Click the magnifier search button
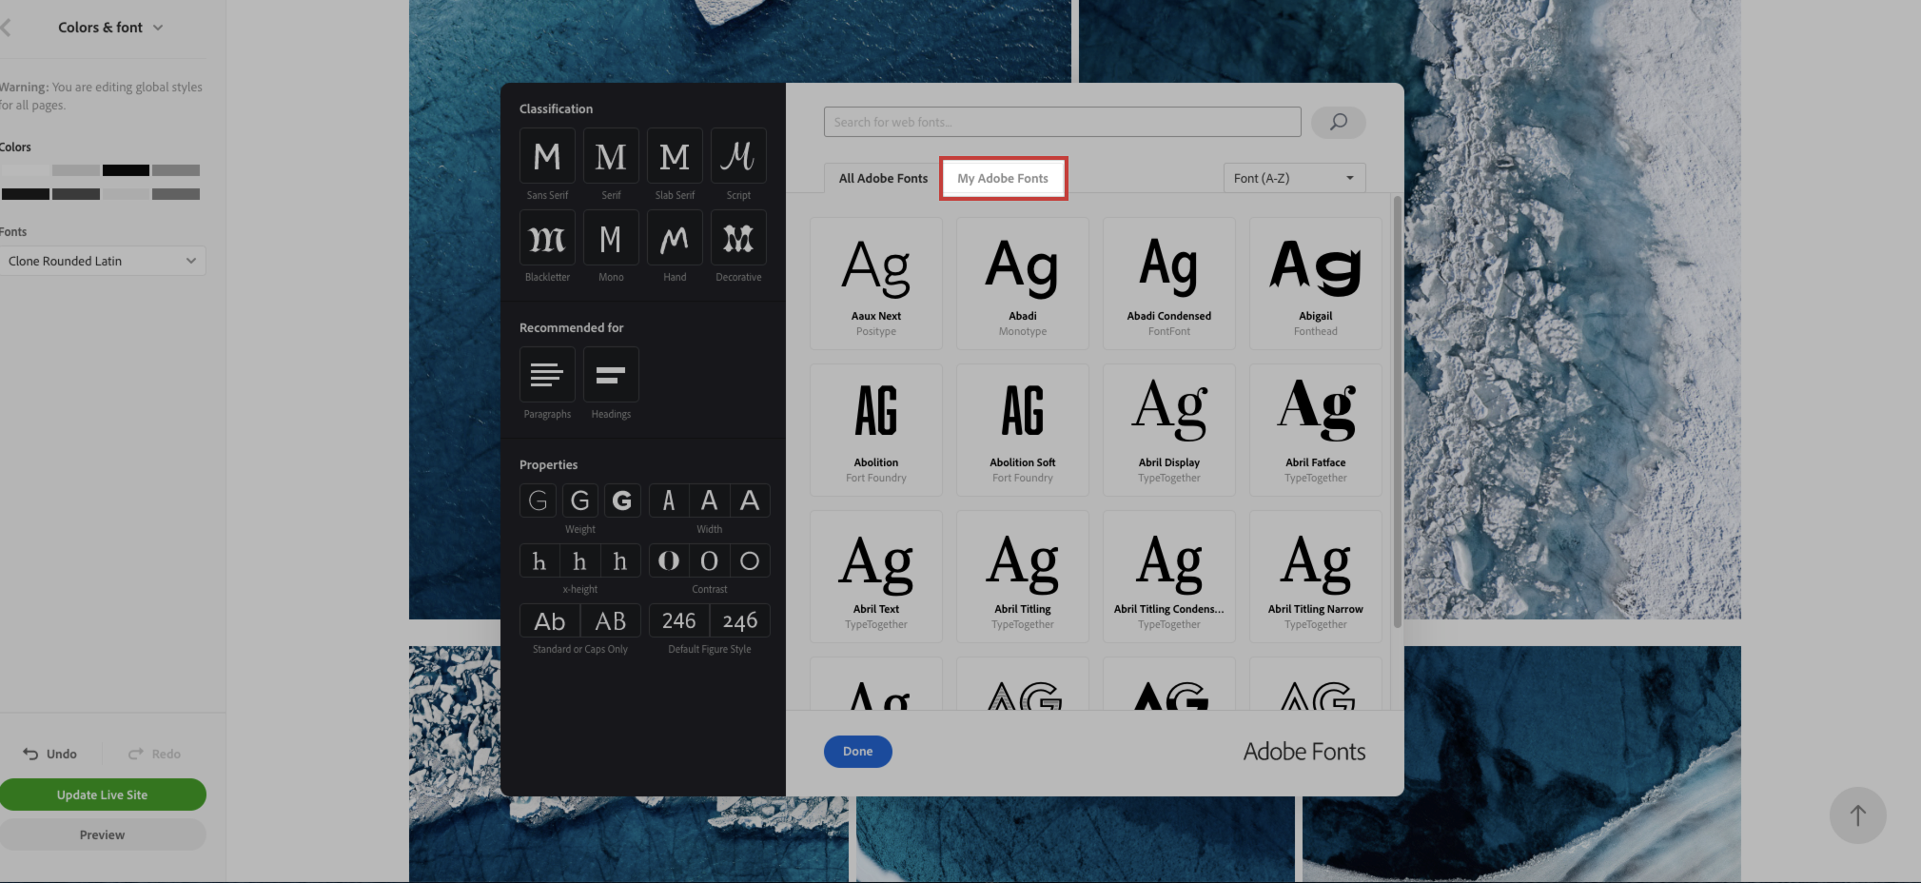Screen dimensions: 1921x883 pos(1338,122)
